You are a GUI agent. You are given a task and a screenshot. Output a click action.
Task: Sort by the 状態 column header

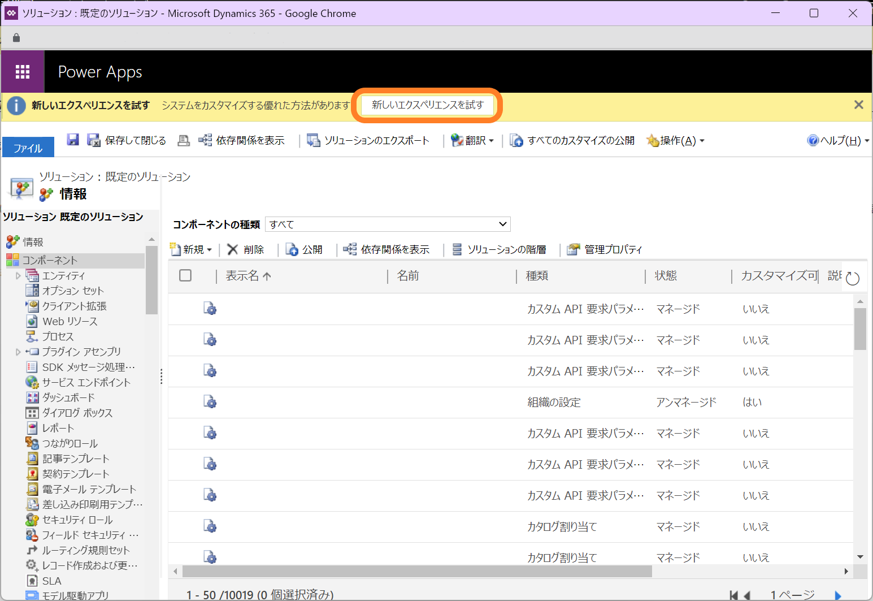(x=666, y=275)
